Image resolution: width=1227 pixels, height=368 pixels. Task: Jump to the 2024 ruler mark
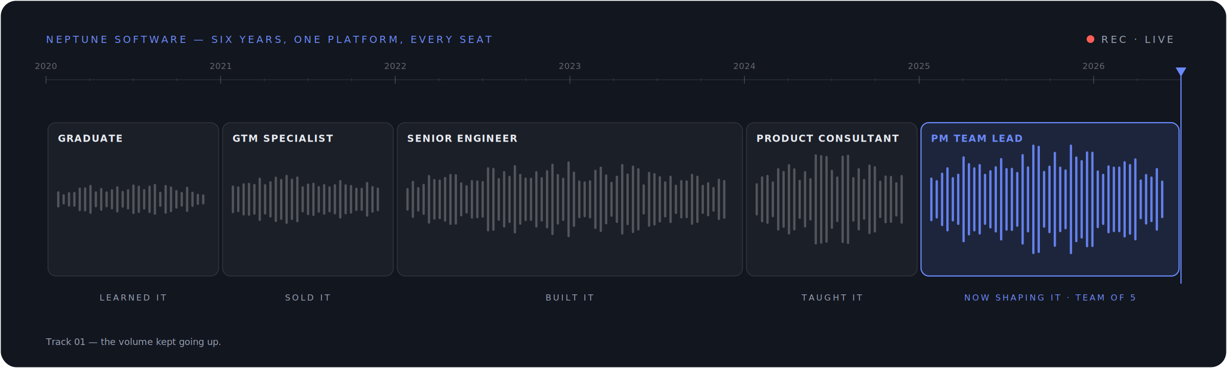point(744,66)
